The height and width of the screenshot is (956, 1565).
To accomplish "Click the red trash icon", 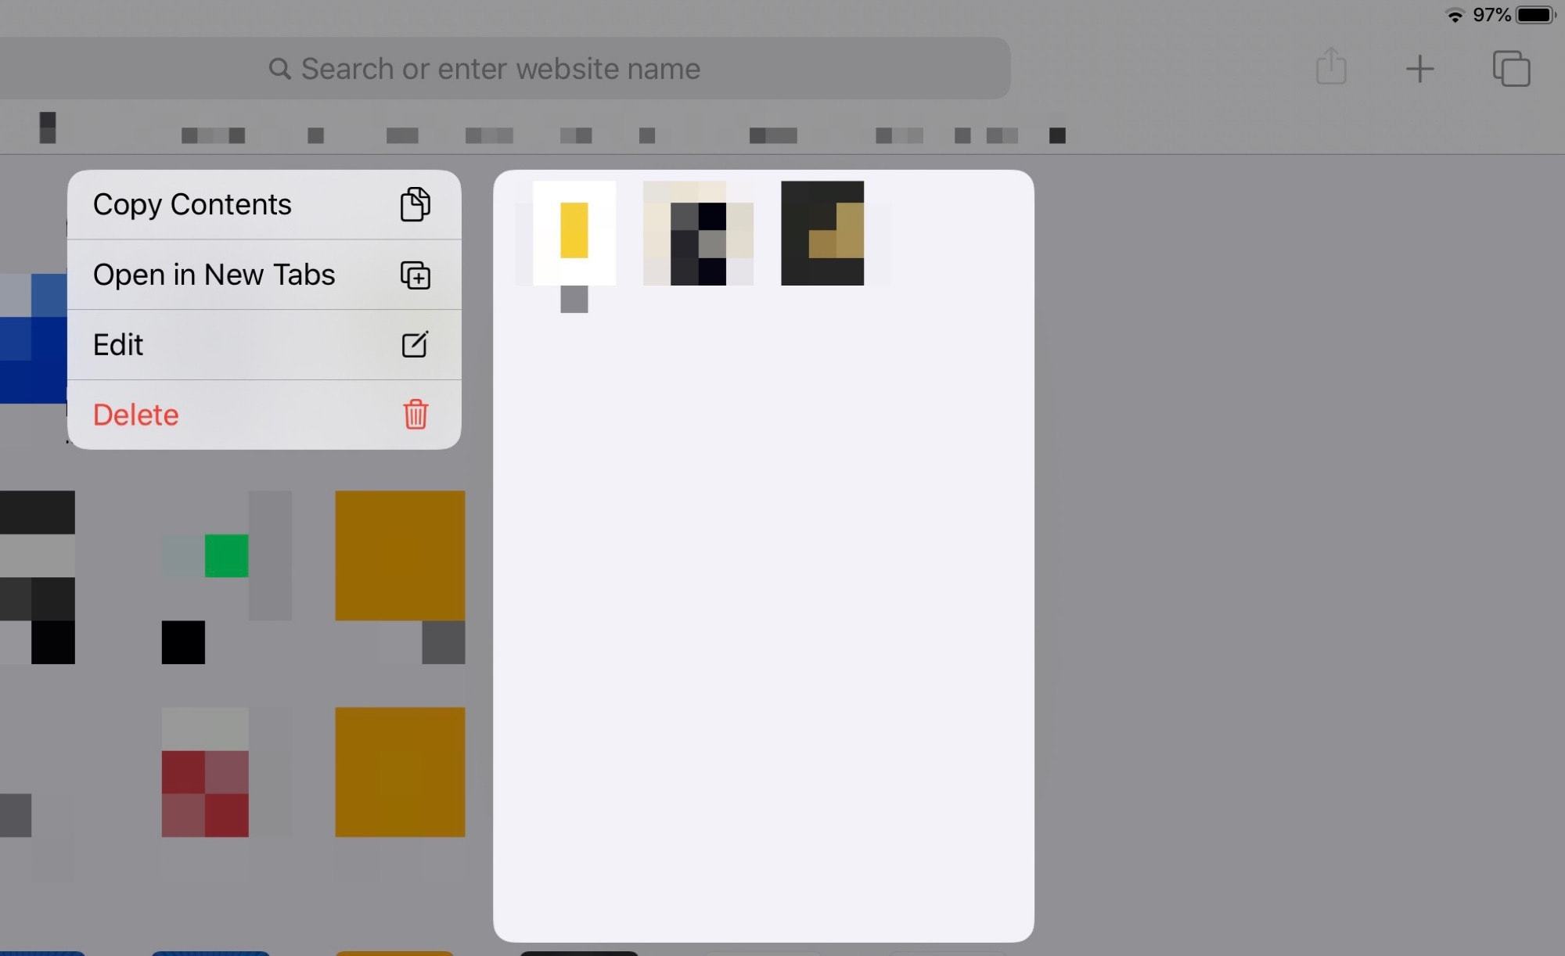I will tap(415, 414).
